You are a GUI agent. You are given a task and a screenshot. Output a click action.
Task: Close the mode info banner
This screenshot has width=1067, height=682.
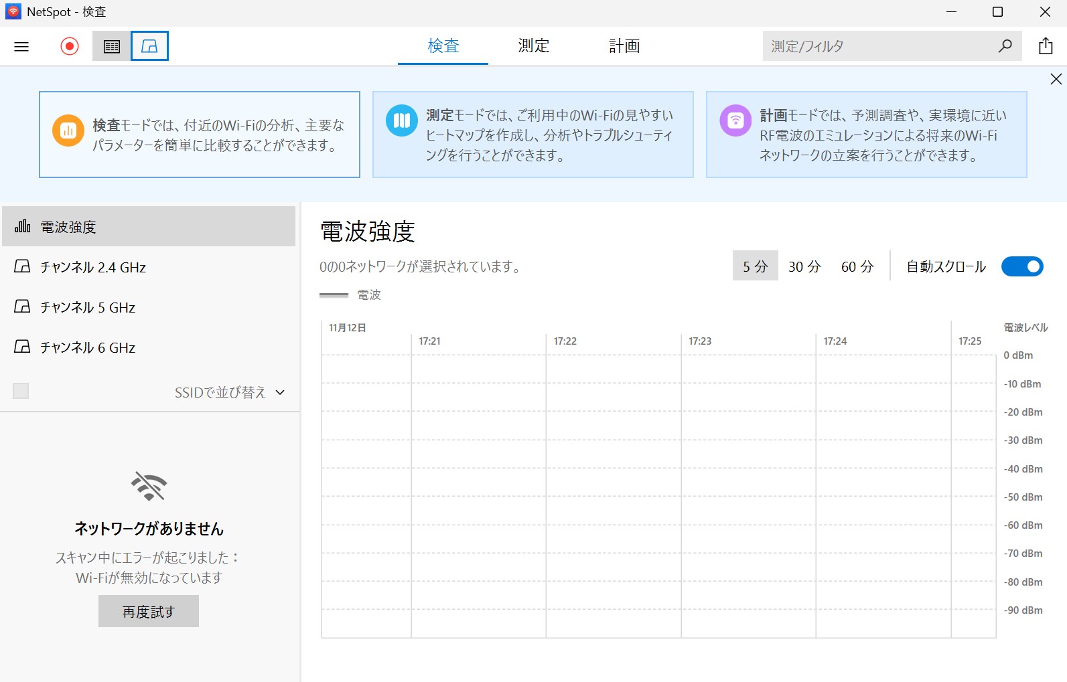pos(1056,79)
